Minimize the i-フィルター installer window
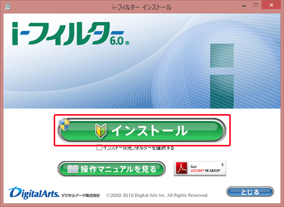This screenshot has width=284, height=207. pos(244,6)
